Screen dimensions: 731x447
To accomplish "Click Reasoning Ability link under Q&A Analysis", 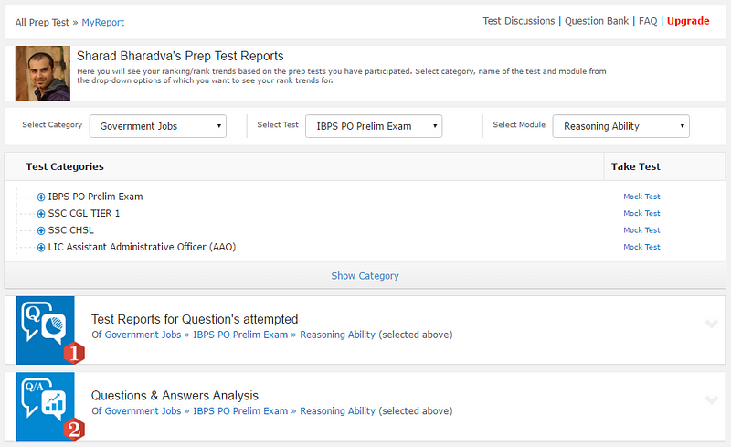I will tap(337, 411).
